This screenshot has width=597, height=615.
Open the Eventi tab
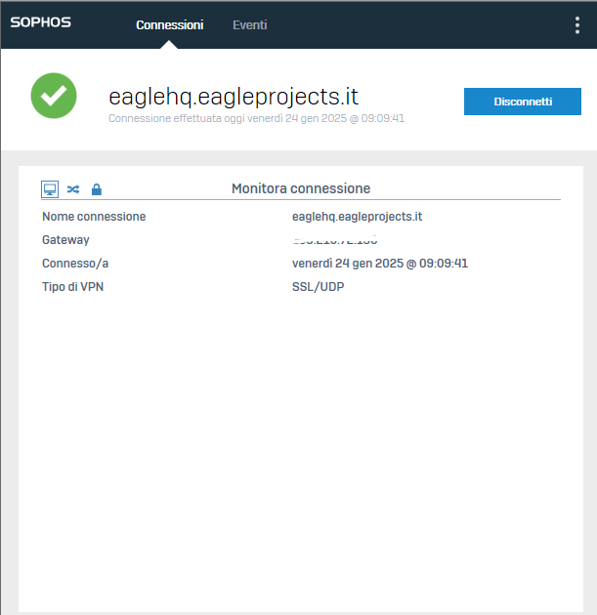249,25
